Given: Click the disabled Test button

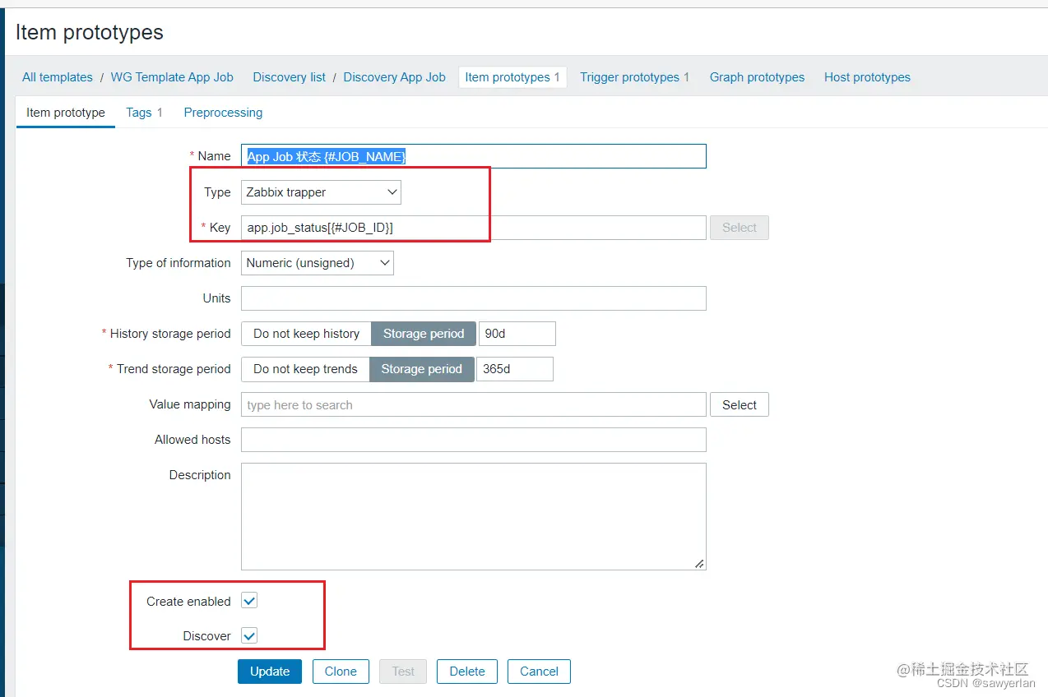Looking at the screenshot, I should 403,672.
